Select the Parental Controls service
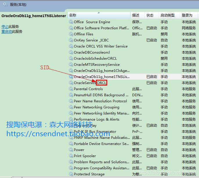This screenshot has width=199, height=178. coord(133,89)
